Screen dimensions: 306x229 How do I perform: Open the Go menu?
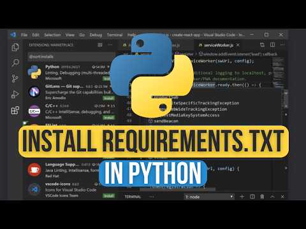click(82, 35)
